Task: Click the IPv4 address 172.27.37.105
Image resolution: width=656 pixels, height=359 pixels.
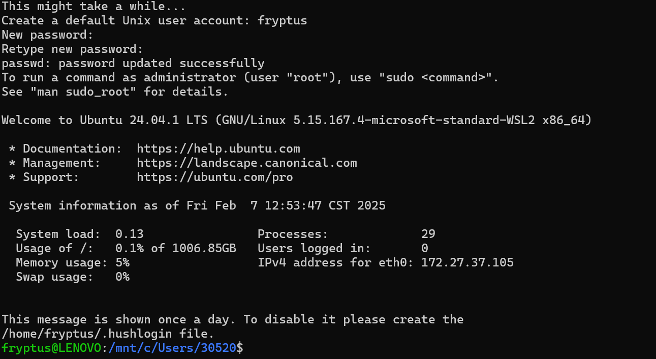Action: tap(467, 263)
